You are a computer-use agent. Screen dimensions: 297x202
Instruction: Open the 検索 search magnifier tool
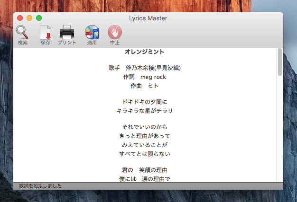coord(22,32)
